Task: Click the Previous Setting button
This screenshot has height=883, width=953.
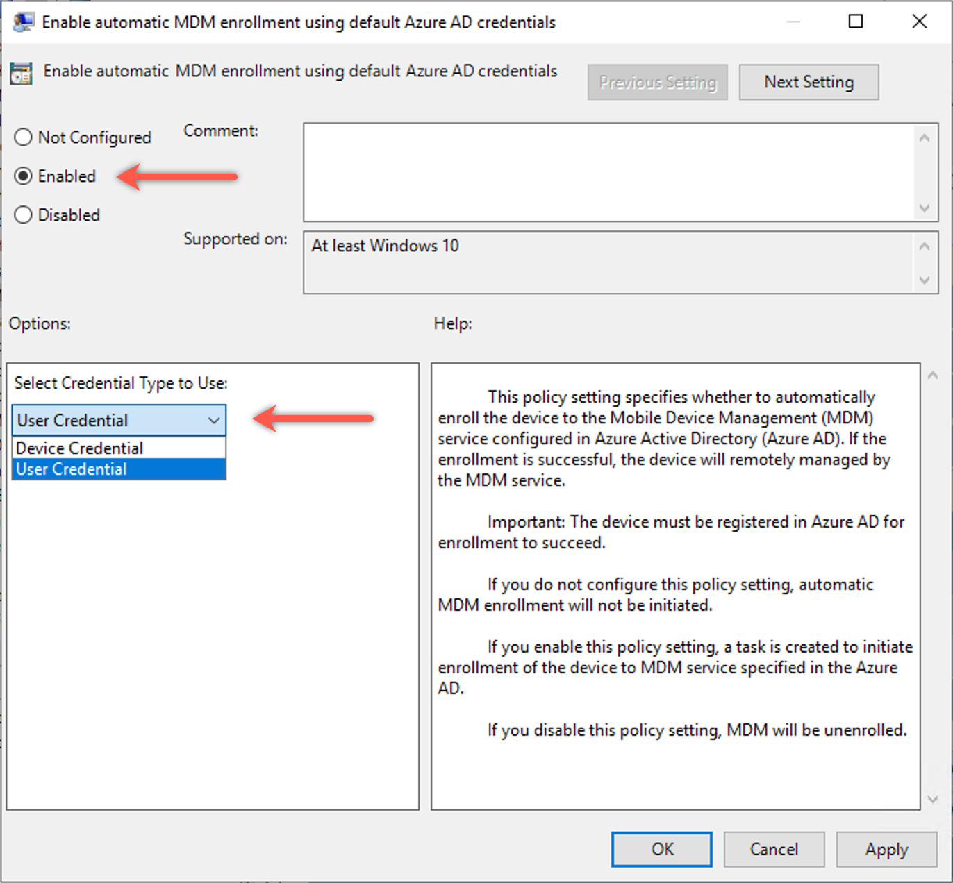Action: (657, 81)
